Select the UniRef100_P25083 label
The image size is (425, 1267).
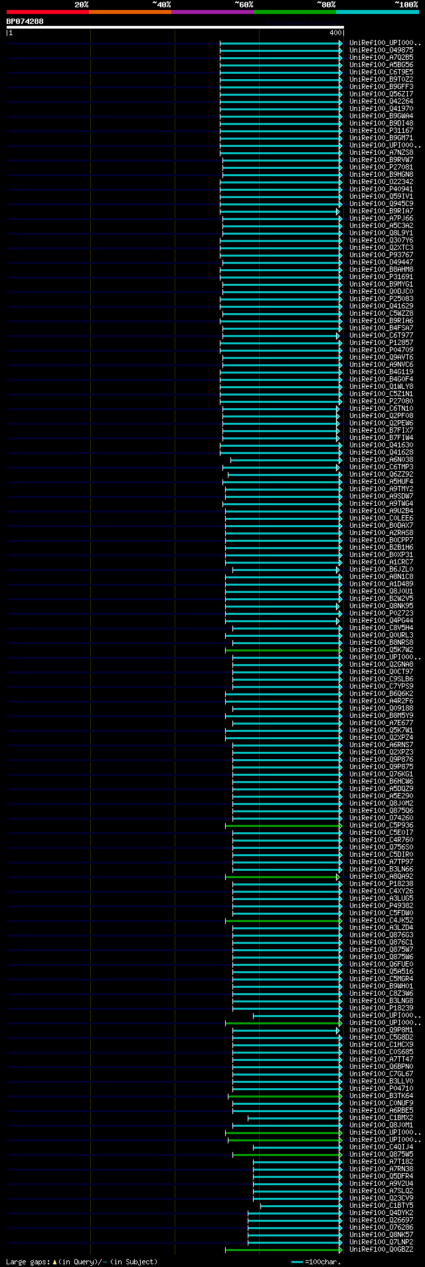pos(381,298)
